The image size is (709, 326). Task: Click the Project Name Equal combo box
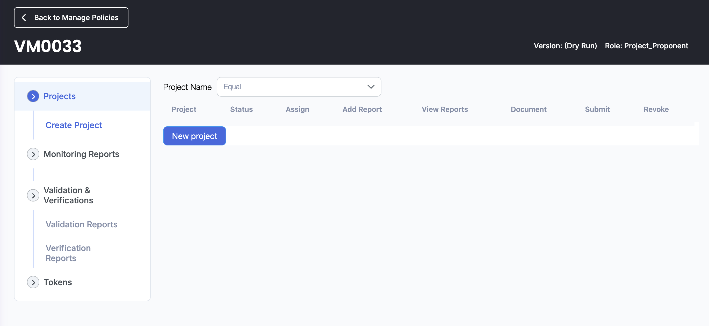coord(292,87)
